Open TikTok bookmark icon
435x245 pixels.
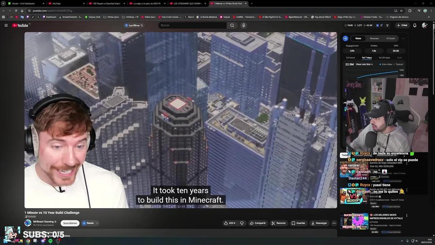coord(33,17)
